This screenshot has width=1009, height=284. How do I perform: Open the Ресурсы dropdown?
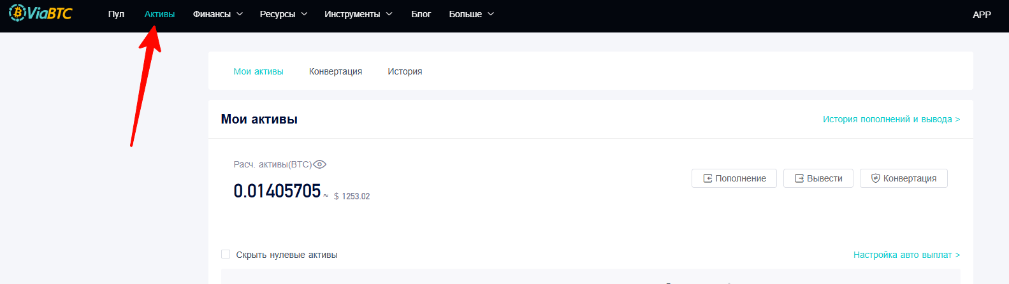pos(283,14)
